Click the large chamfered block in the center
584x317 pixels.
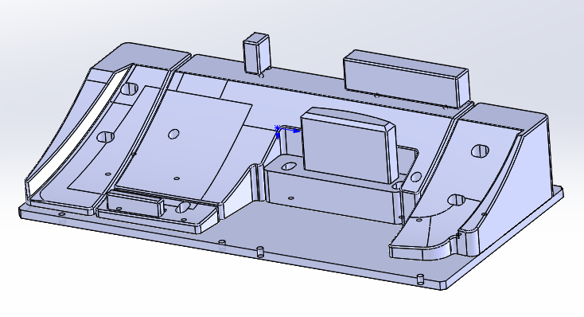pyautogui.click(x=349, y=145)
